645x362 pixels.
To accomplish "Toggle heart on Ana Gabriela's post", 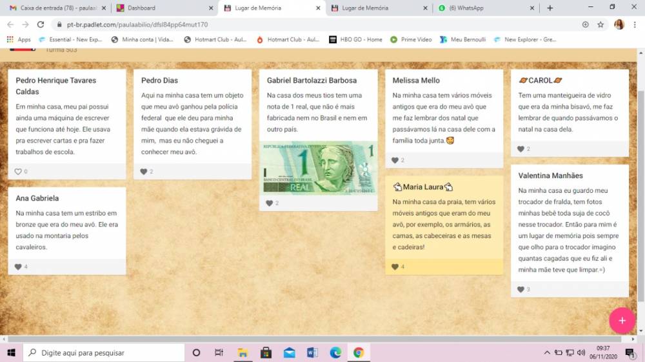I will click(x=18, y=266).
